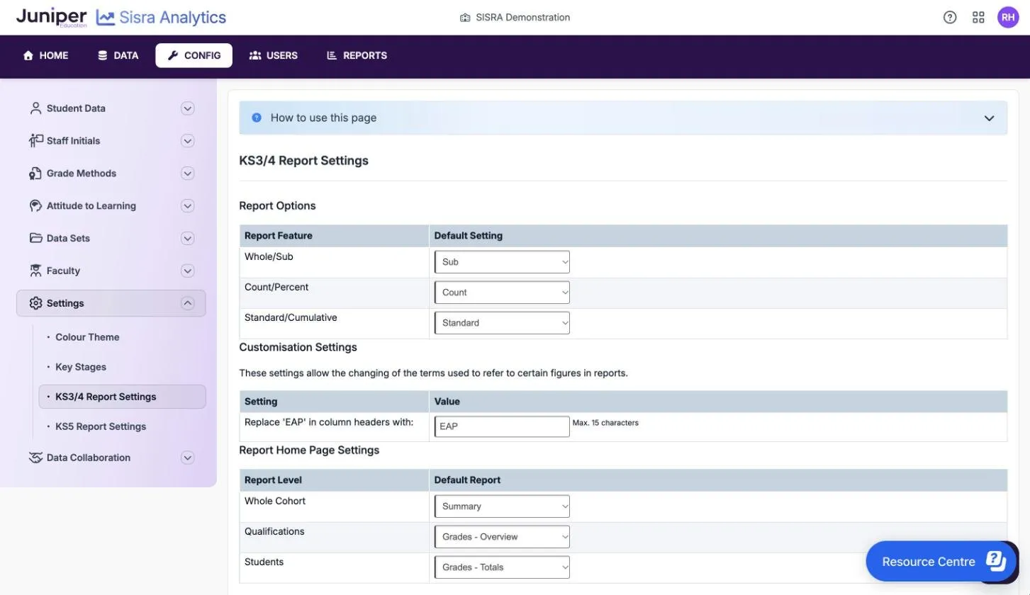The image size is (1030, 595).
Task: Expand the Data Sets section chevron
Action: pyautogui.click(x=187, y=239)
